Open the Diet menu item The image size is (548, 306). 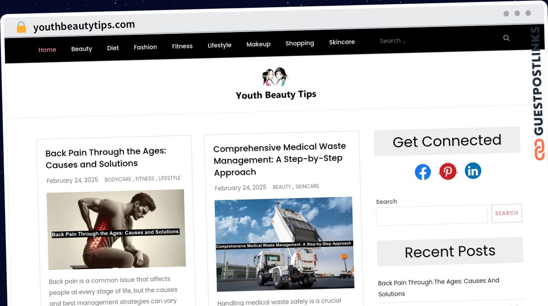pos(113,48)
